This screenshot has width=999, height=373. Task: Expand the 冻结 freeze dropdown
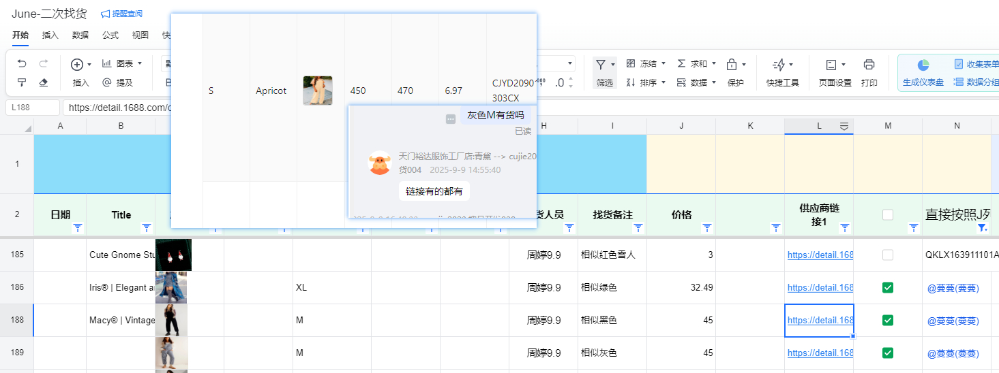[644, 63]
